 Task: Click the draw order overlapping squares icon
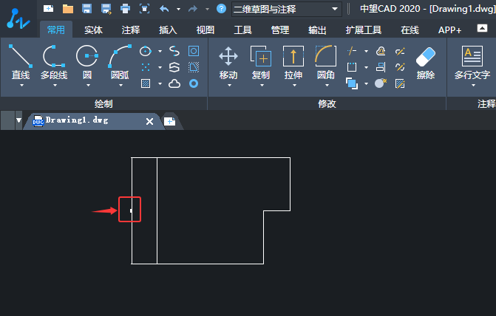(x=352, y=83)
